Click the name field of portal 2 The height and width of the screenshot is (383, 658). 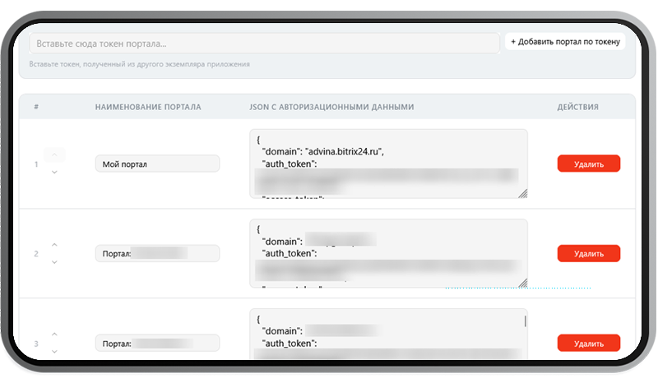[157, 253]
